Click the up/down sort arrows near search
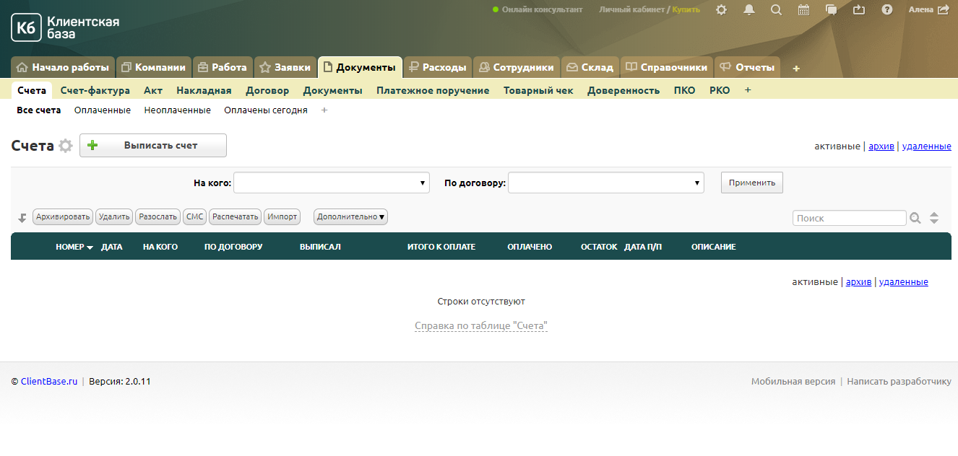This screenshot has height=456, width=958. coord(934,218)
